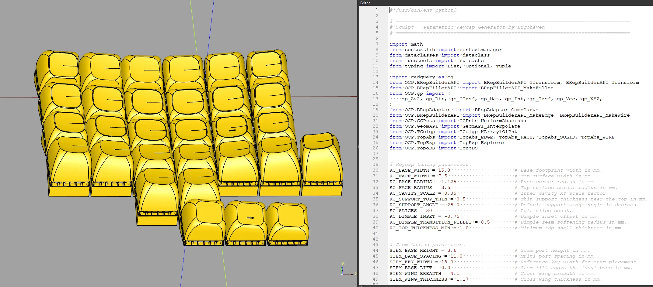
Task: Click the '# Keycap tuning parameters' comment
Action: 430,165
